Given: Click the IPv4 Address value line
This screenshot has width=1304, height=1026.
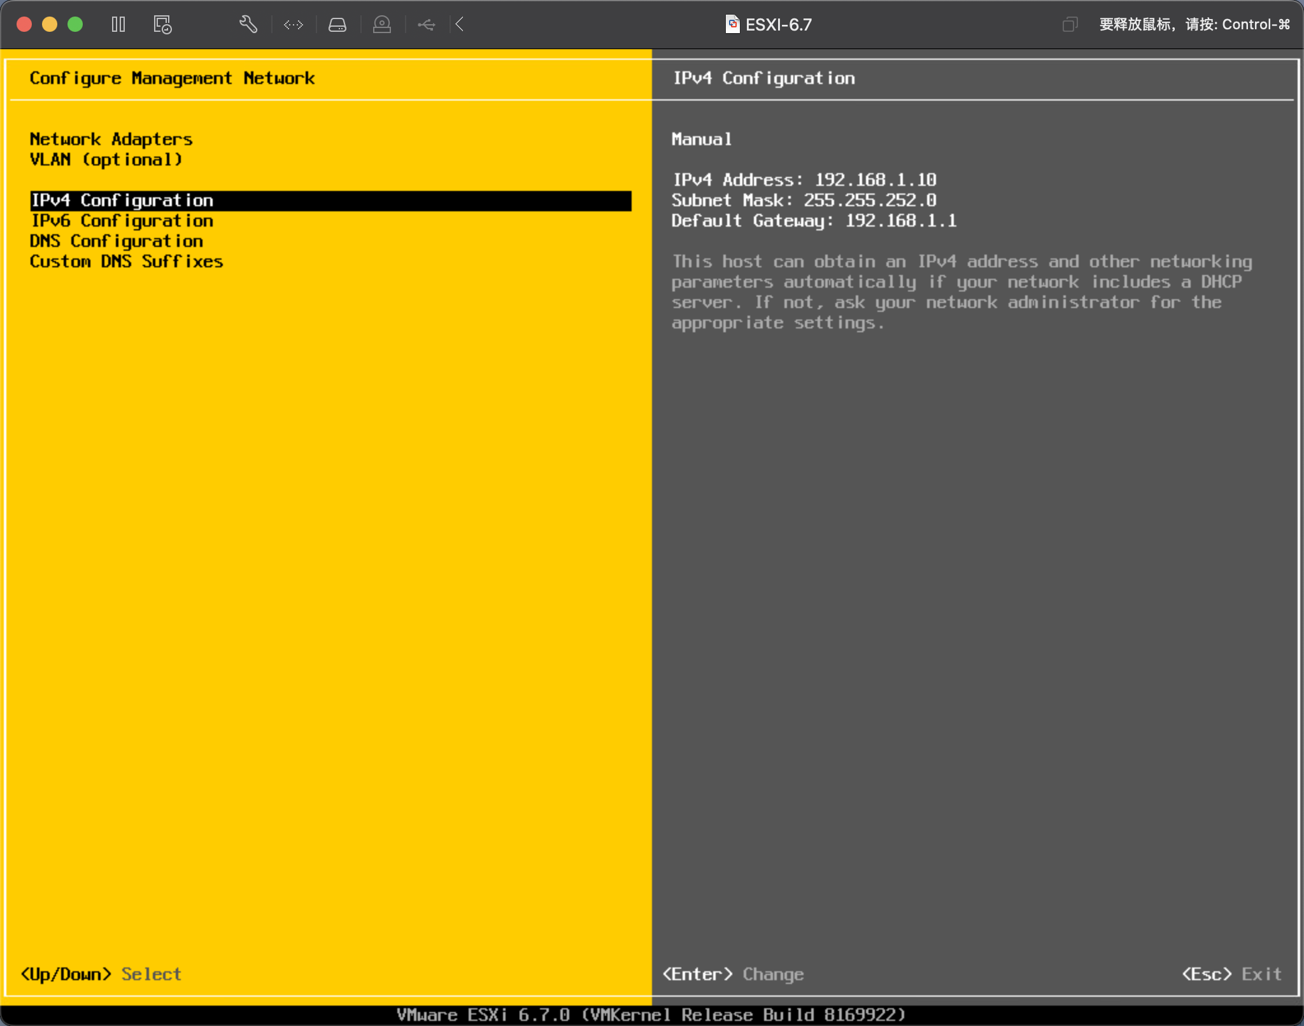Looking at the screenshot, I should pyautogui.click(x=804, y=179).
